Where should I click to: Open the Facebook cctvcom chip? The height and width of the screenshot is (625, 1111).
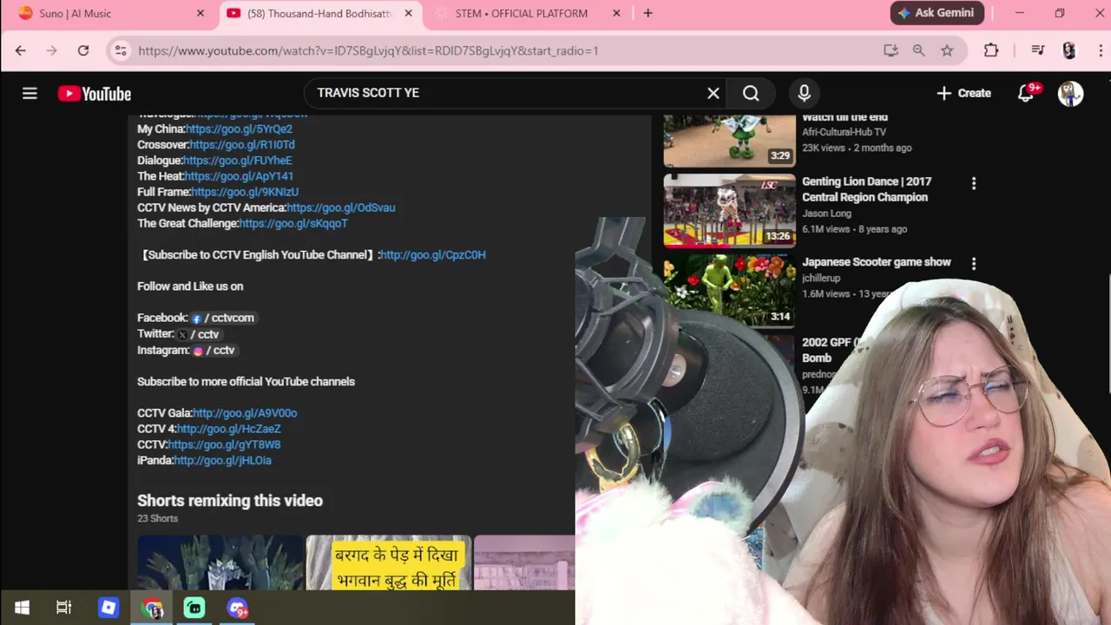pyautogui.click(x=223, y=318)
